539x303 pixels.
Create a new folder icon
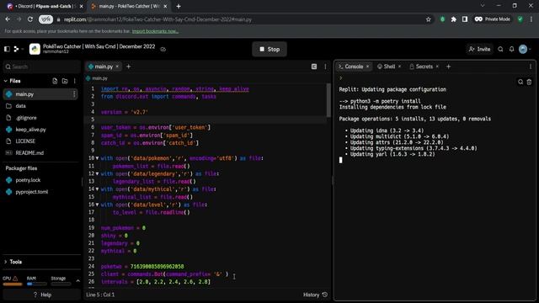click(x=65, y=81)
